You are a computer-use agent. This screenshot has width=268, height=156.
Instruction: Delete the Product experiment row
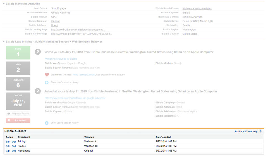[x=14, y=146]
